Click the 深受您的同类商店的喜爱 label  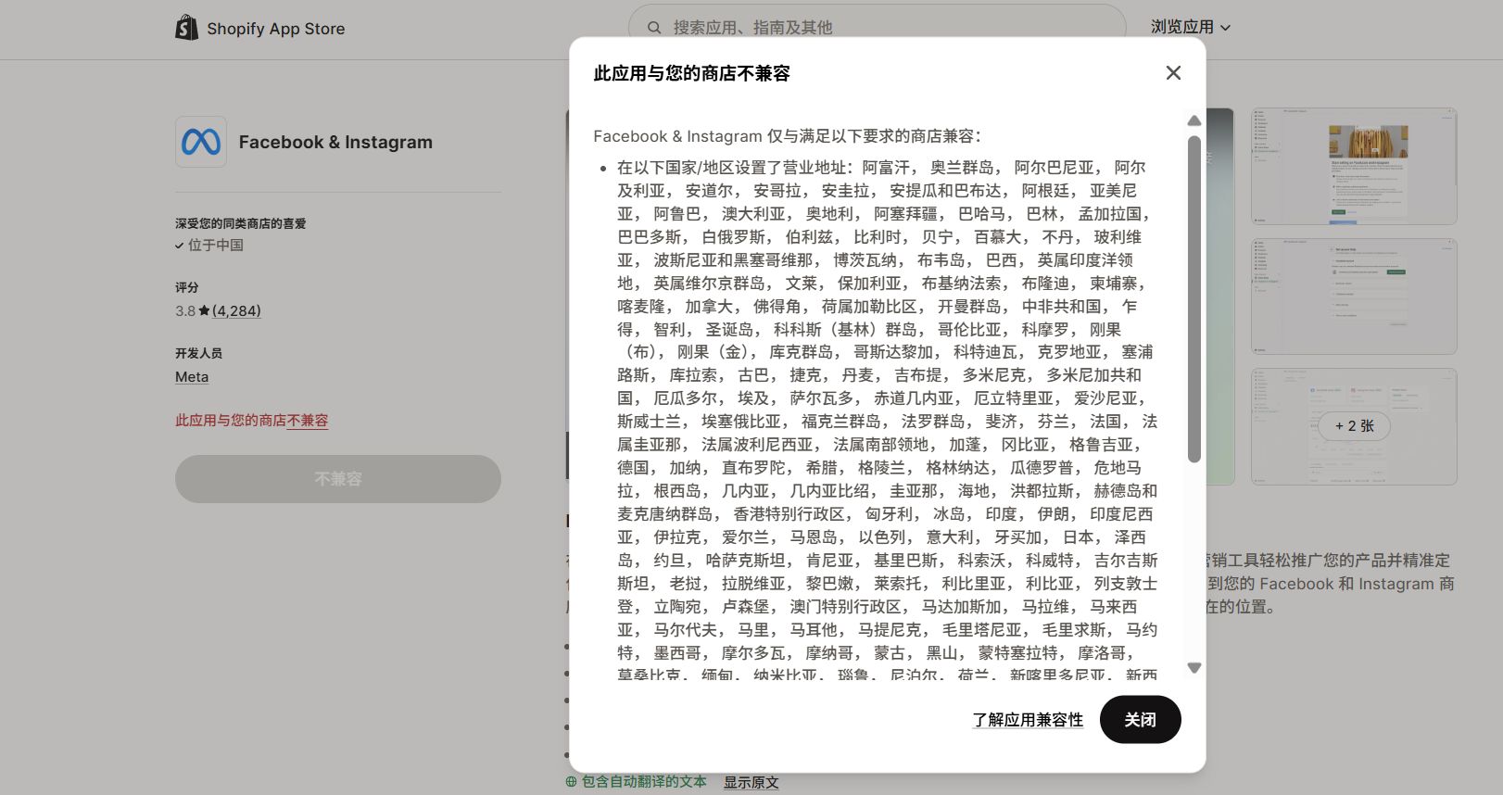(241, 223)
